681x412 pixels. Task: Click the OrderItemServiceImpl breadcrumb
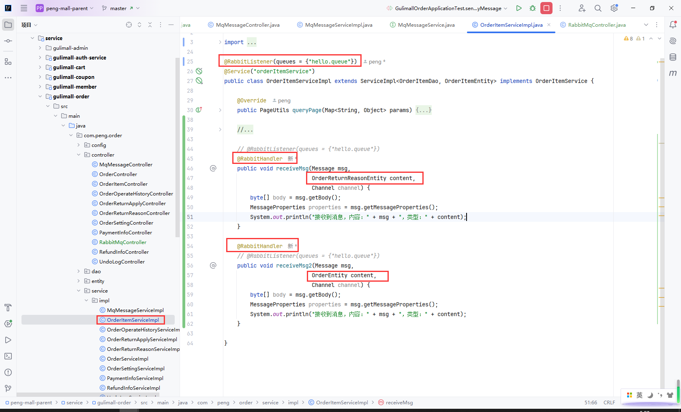(338, 402)
